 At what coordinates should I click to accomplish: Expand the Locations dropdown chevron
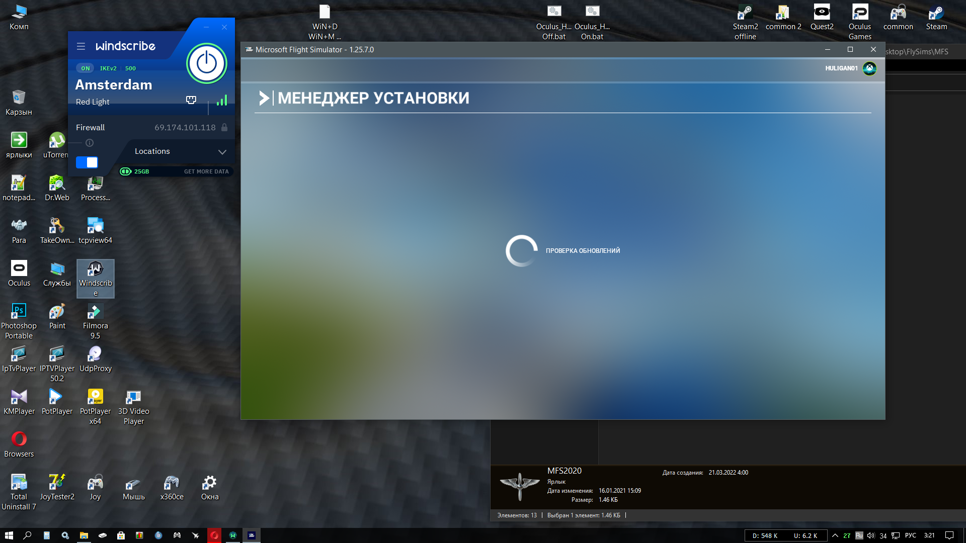(x=222, y=152)
